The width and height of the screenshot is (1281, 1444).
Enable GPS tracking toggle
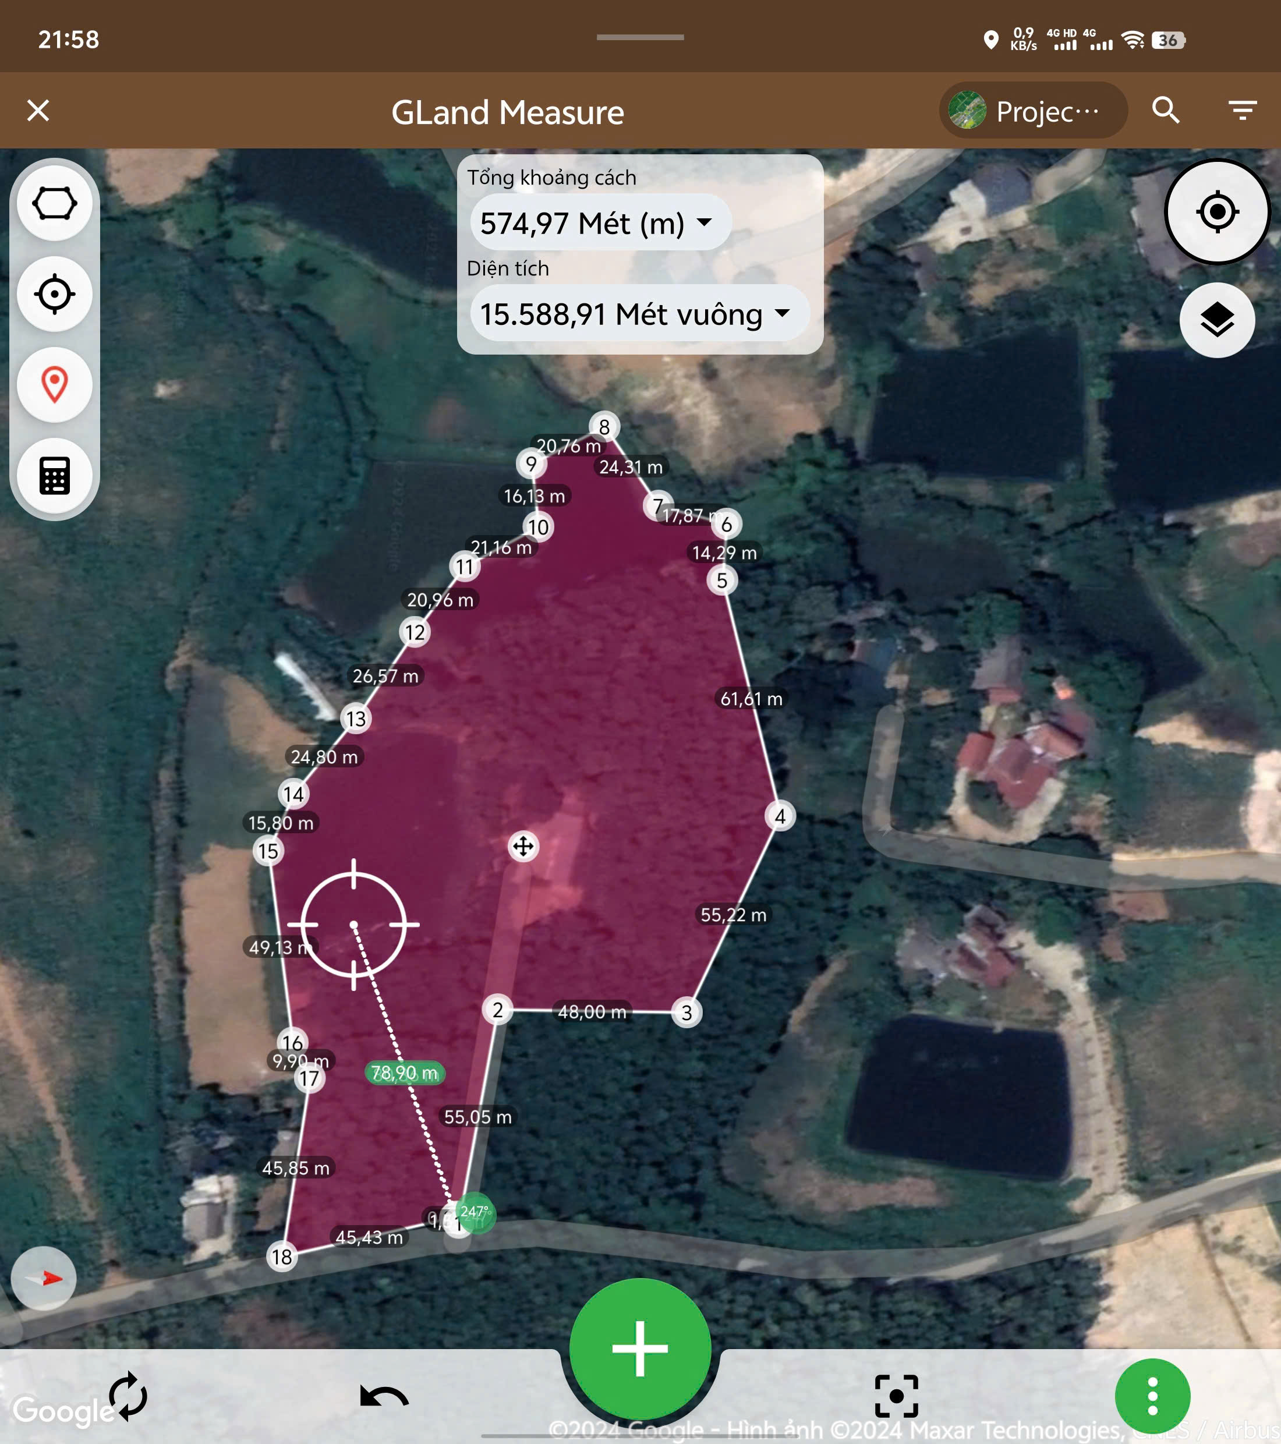(56, 294)
